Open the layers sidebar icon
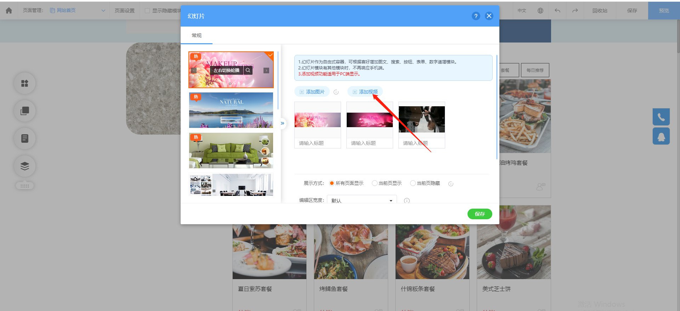Image resolution: width=680 pixels, height=311 pixels. point(25,166)
